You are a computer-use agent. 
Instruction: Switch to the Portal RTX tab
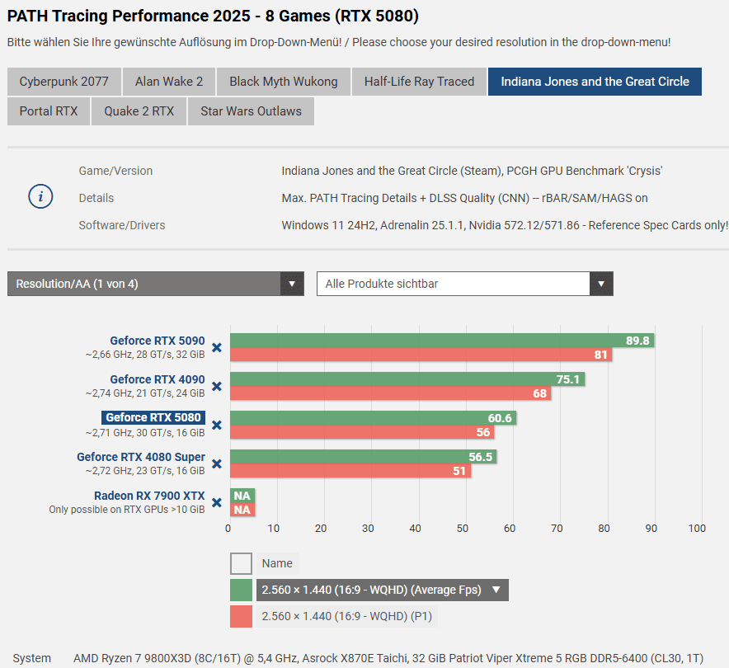pos(49,111)
